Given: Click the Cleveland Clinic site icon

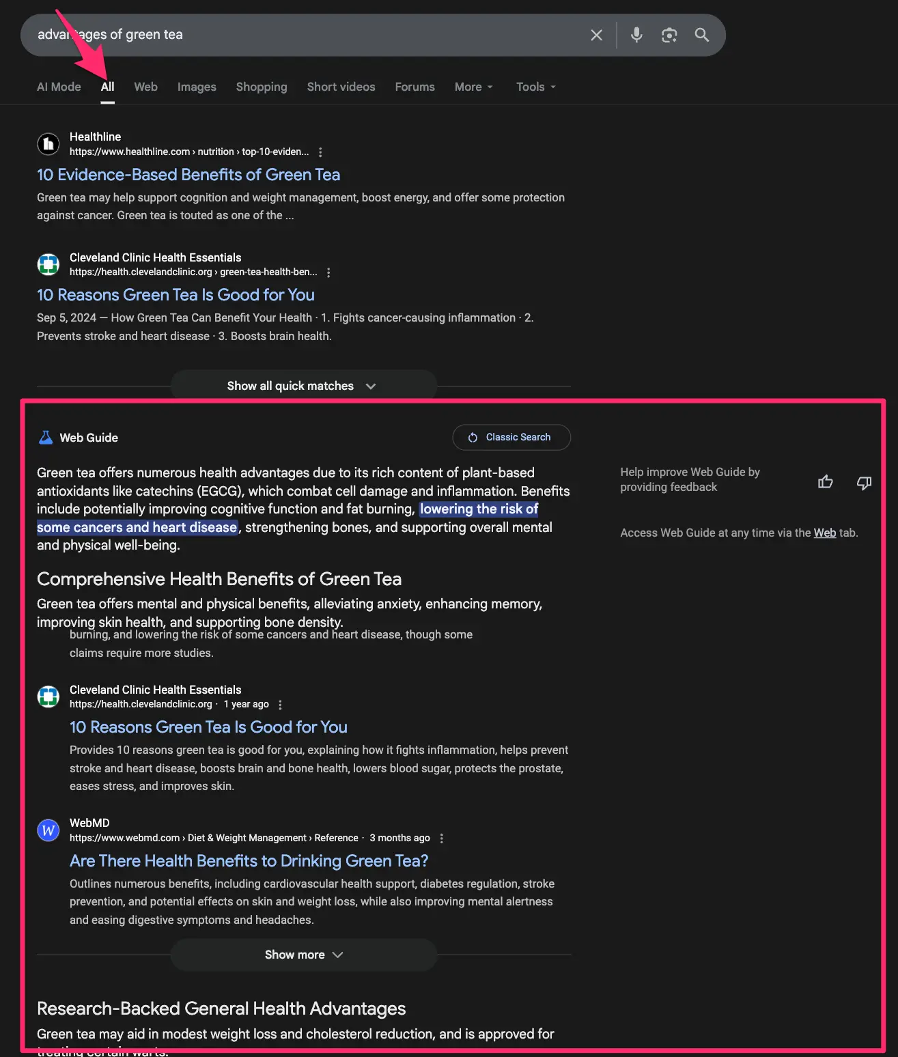Looking at the screenshot, I should [x=48, y=264].
